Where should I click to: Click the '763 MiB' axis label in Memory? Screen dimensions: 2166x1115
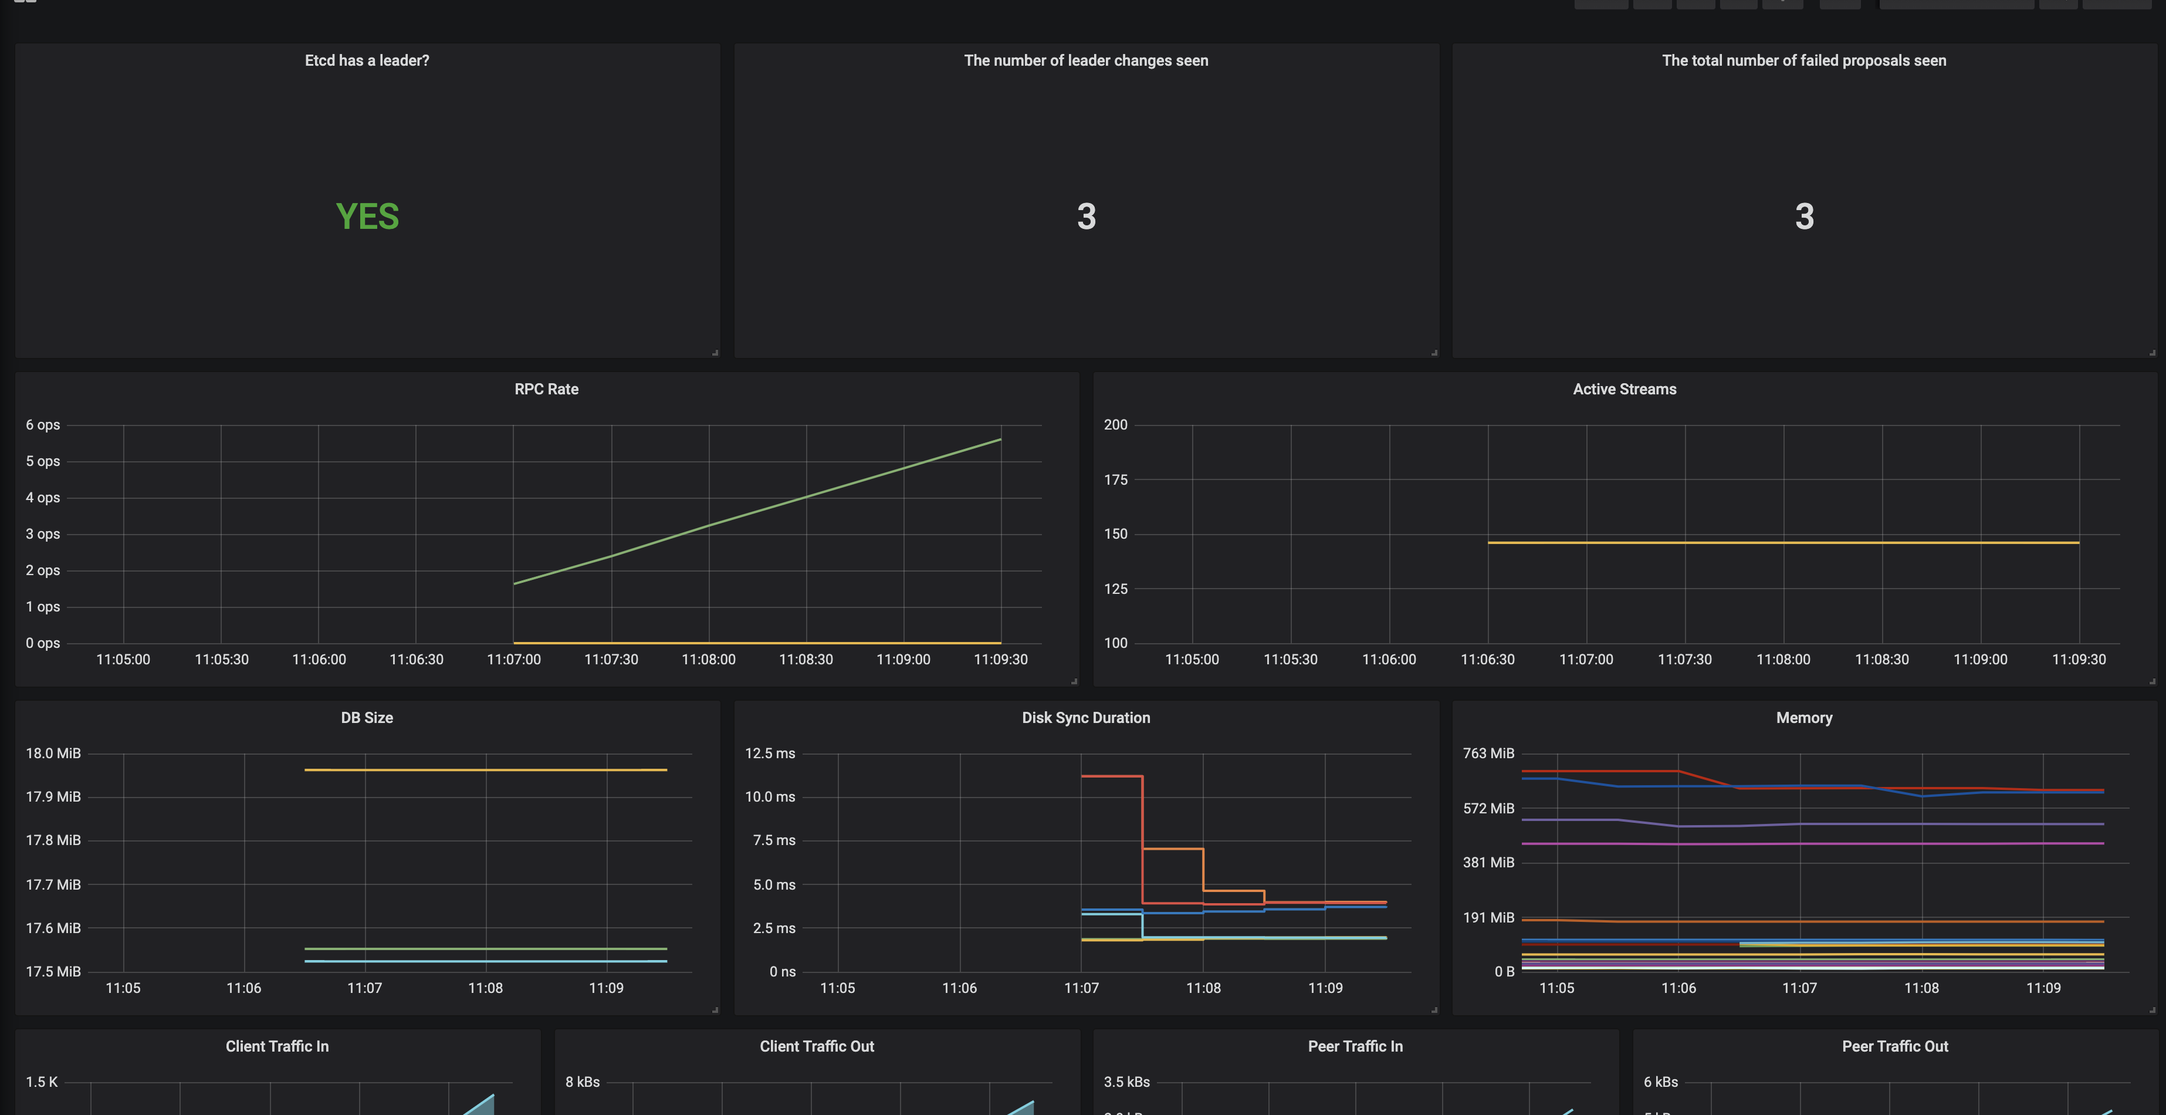(1488, 754)
